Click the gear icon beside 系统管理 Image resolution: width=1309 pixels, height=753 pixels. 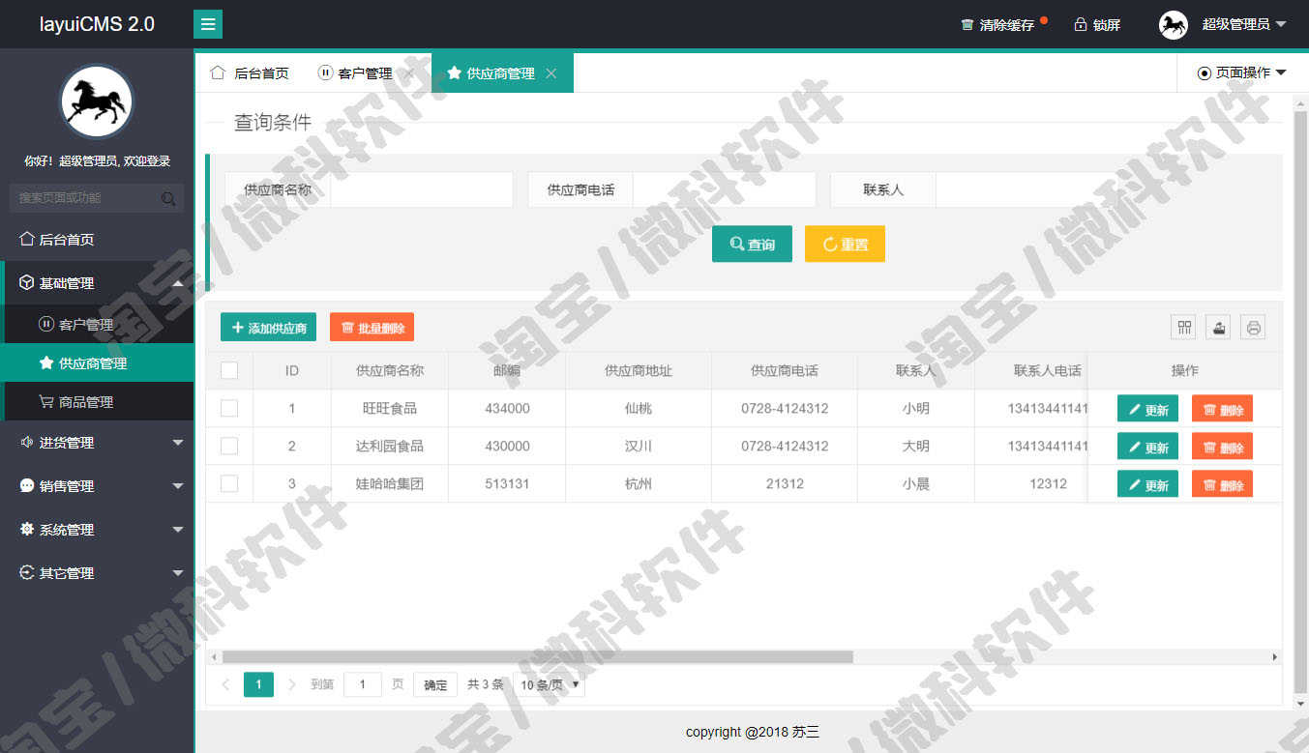pyautogui.click(x=27, y=529)
